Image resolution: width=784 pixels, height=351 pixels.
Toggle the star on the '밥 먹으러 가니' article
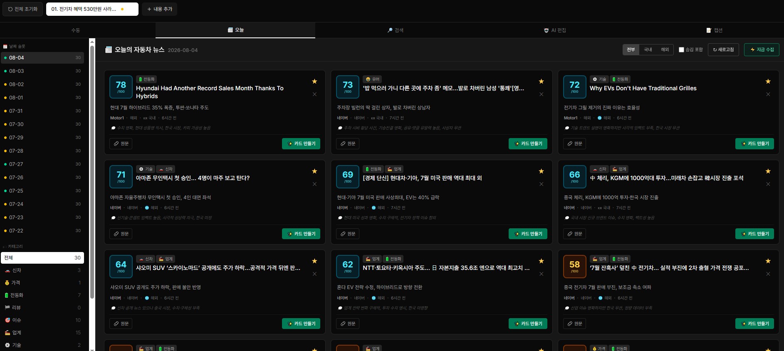point(541,82)
